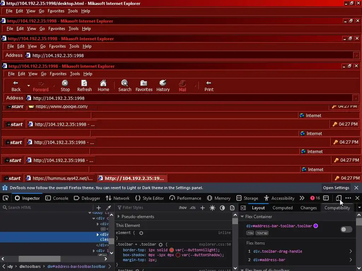This screenshot has width=362, height=271.
Task: Select the div#address-bar-toolbar.toolbar breadcrumb
Action: pos(76,267)
